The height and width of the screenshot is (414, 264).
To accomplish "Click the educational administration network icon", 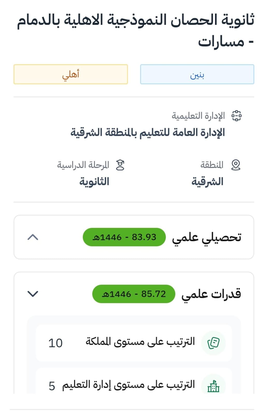I will (236, 116).
